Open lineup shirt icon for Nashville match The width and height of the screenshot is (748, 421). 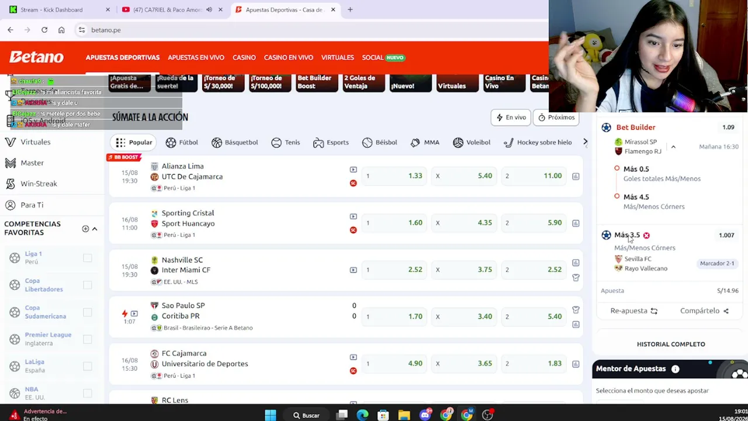tap(576, 278)
